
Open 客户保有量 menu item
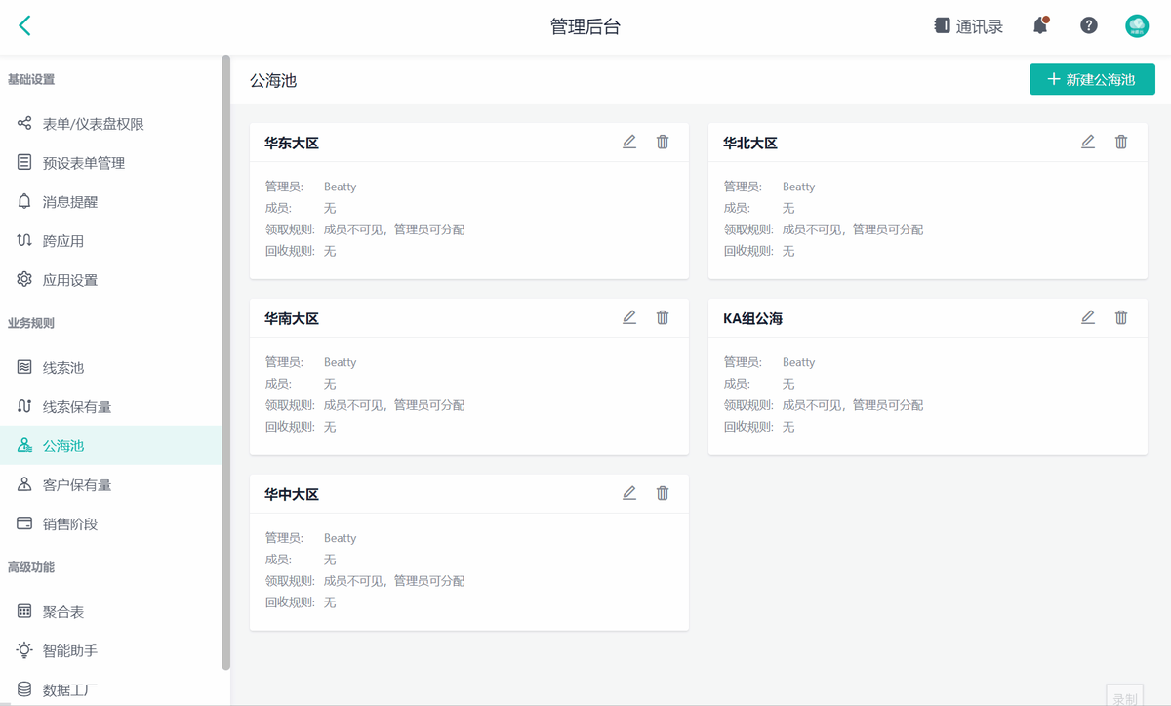pyautogui.click(x=76, y=485)
